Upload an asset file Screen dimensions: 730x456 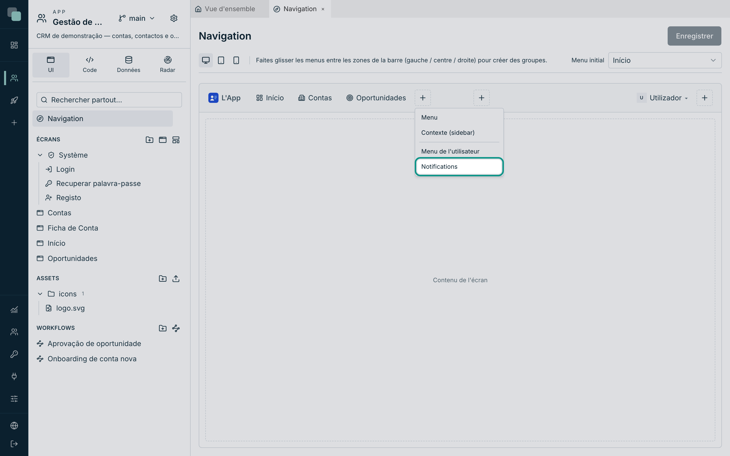176,278
